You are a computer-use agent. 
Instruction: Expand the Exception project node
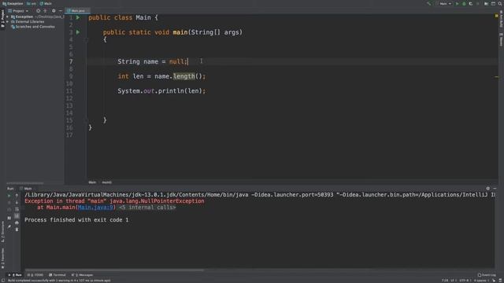7,17
